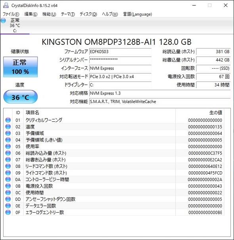Click the features field S.M.A.R.T., TRIM

point(160,102)
